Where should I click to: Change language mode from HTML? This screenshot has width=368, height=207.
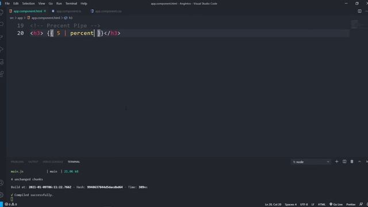pos(321,205)
